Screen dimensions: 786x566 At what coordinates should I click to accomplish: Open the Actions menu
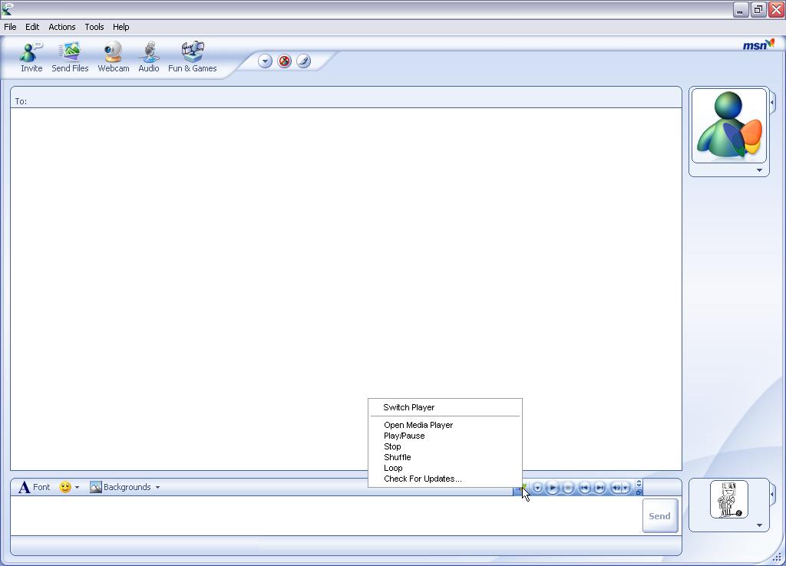pyautogui.click(x=61, y=27)
